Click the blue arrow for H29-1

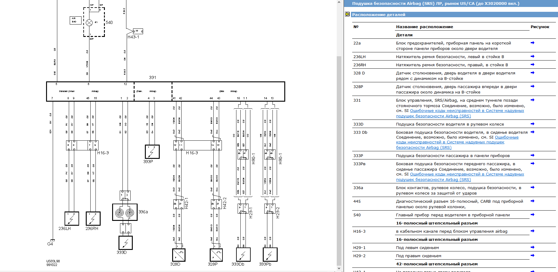click(533, 247)
